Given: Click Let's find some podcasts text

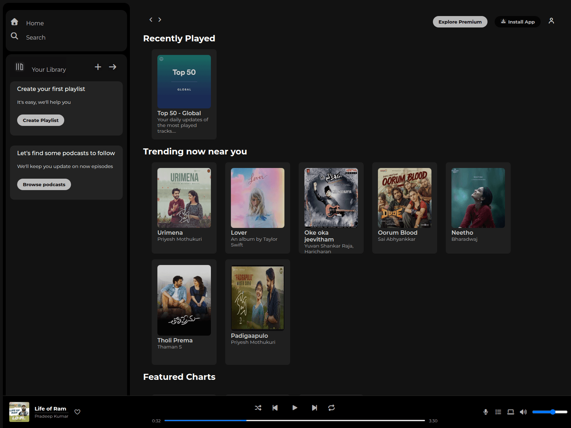Looking at the screenshot, I should 66,153.
